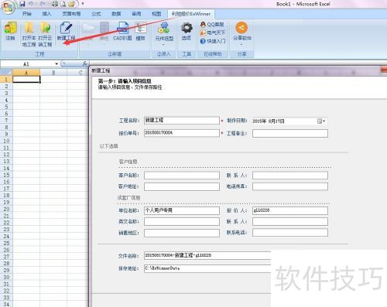Open a cloud project with 打开云端工程

point(45,34)
